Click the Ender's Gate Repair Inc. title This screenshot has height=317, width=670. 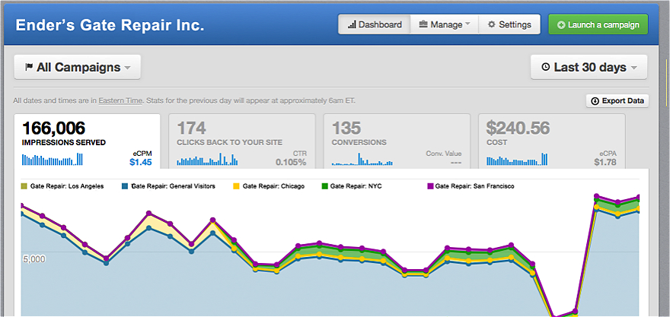pos(110,25)
